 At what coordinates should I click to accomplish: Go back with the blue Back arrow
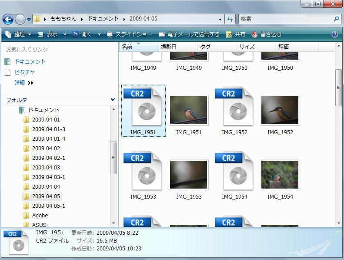8,19
